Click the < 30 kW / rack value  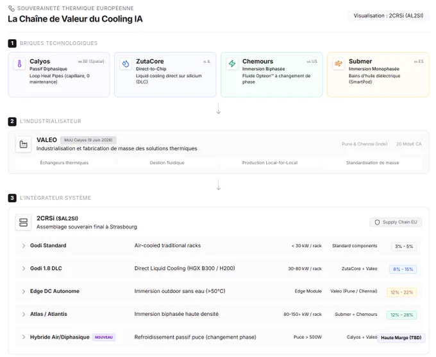pos(306,246)
